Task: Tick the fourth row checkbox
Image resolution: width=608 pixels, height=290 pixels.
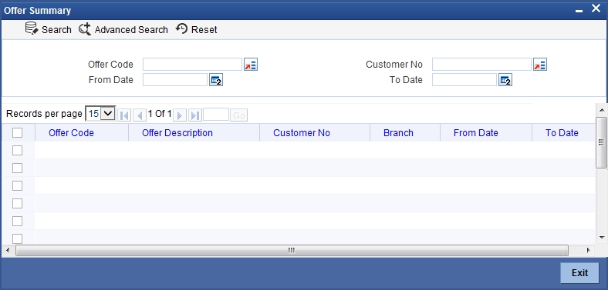Action: (x=18, y=203)
